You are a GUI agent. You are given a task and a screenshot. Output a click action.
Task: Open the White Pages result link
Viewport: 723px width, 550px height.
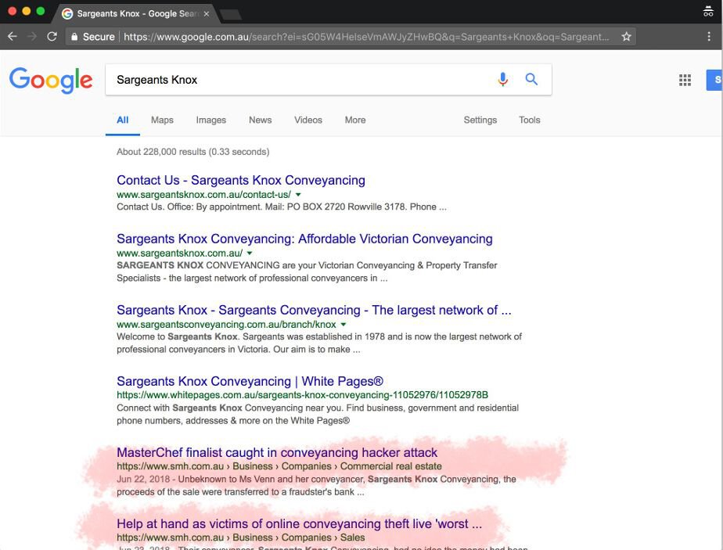250,381
